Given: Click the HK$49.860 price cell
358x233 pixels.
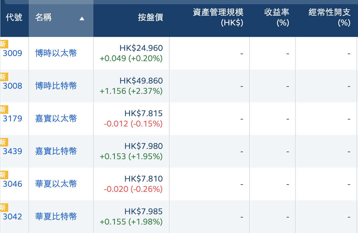Looking at the screenshot, I should coord(141,81).
